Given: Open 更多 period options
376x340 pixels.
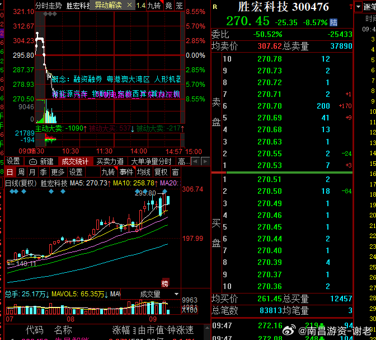Looking at the screenshot, I should point(58,172).
